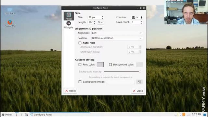Maximize the Configure Panel window

[x=141, y=8]
